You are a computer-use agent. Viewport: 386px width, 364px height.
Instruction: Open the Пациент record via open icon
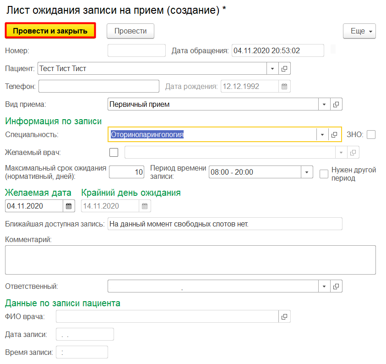(284, 69)
